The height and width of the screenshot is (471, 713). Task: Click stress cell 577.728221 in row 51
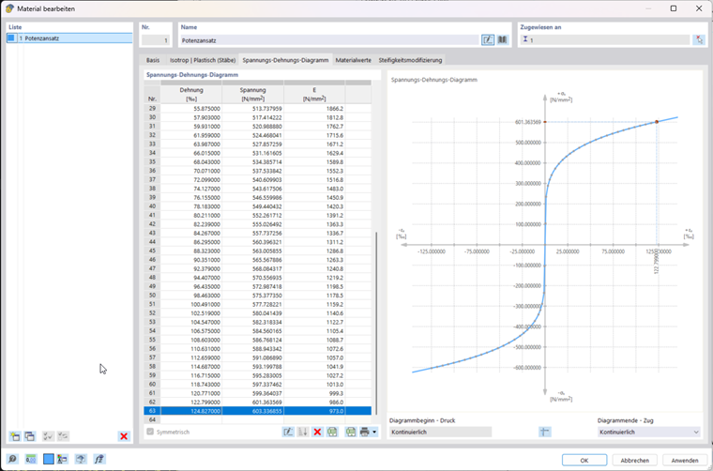(252, 304)
